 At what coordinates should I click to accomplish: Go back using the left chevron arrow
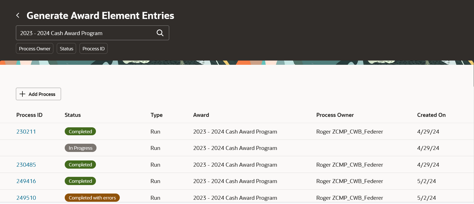18,15
